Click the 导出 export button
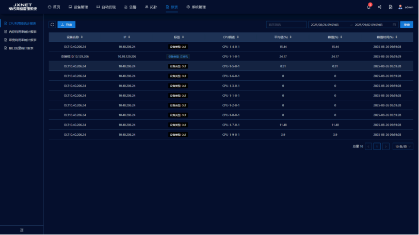 click(66, 24)
